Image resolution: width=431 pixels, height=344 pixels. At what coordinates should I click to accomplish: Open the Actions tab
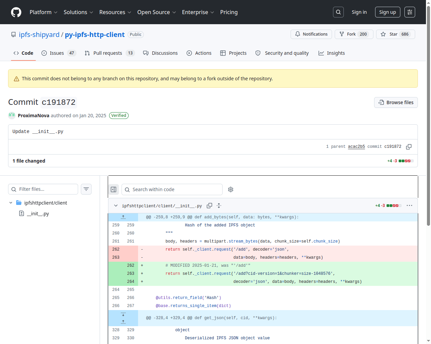[199, 53]
